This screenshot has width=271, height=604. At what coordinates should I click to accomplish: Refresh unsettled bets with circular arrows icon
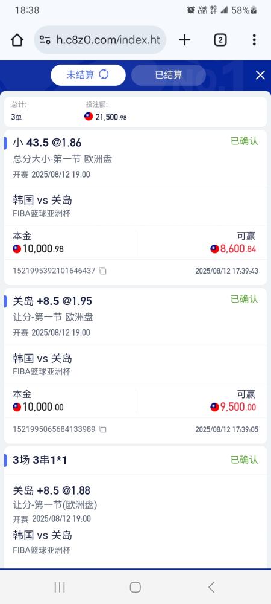click(104, 74)
